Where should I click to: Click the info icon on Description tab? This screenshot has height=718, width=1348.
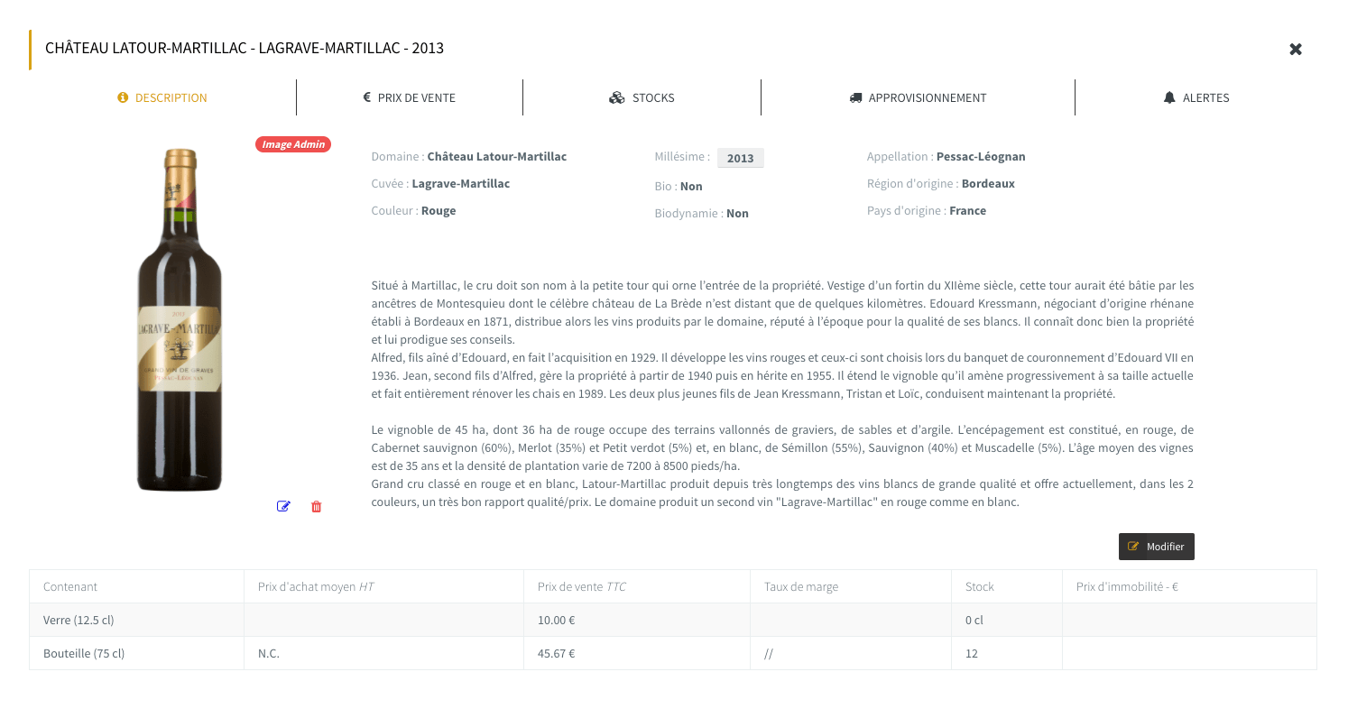(x=123, y=97)
